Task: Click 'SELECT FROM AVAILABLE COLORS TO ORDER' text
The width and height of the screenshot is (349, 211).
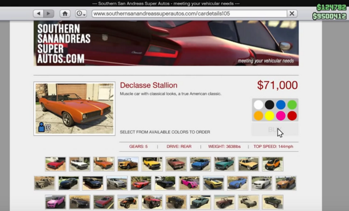Action: pyautogui.click(x=165, y=132)
